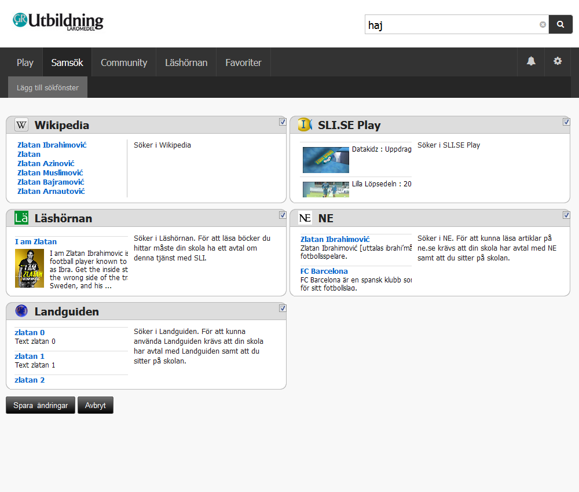Open Zlatan Muslimović link

pyautogui.click(x=50, y=172)
